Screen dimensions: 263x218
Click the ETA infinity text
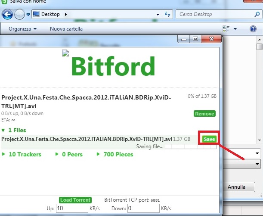coord(8,120)
